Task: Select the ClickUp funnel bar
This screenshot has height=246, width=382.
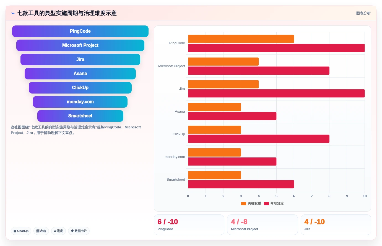Action: 80,88
